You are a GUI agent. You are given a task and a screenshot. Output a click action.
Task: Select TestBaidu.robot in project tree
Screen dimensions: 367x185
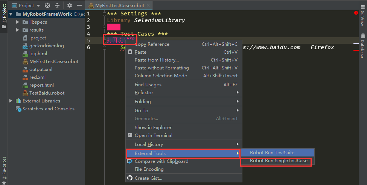point(47,93)
